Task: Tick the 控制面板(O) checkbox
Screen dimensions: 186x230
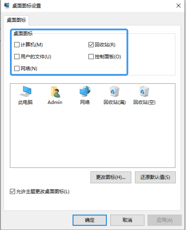Action: coord(91,56)
